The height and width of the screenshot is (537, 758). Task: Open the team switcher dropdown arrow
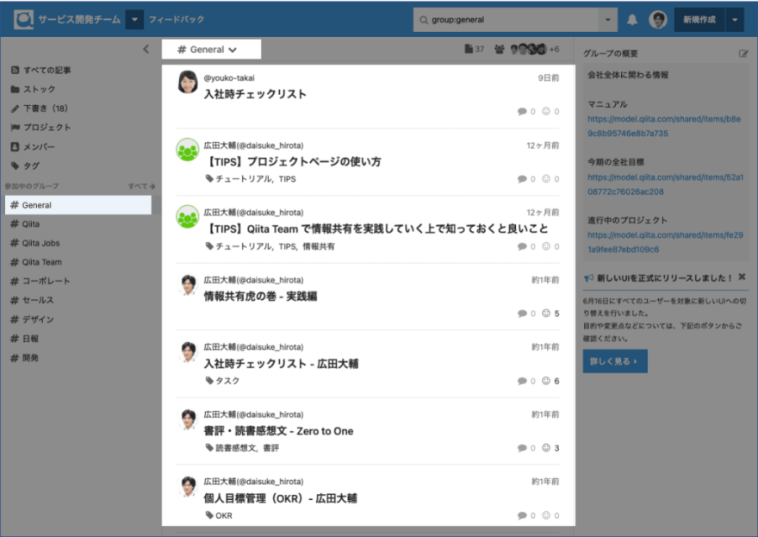coord(134,20)
